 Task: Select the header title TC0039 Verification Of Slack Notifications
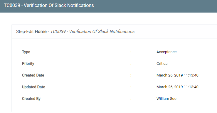[49, 5]
